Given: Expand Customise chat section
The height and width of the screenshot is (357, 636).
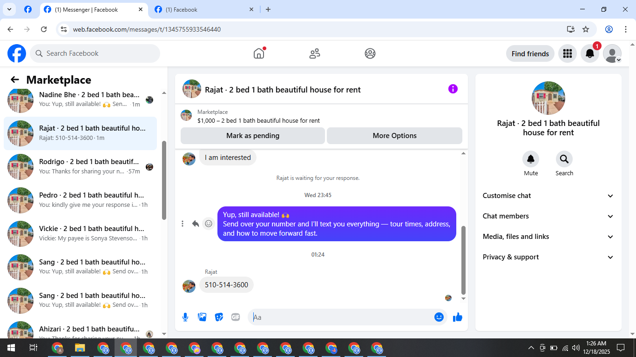Looking at the screenshot, I should [548, 196].
